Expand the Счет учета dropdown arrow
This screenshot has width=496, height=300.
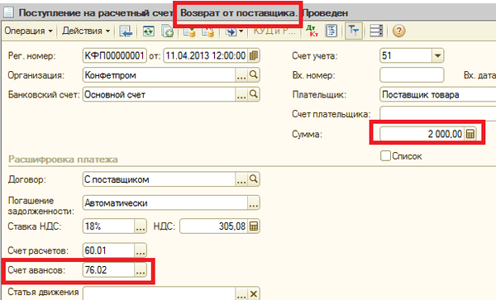pyautogui.click(x=438, y=56)
